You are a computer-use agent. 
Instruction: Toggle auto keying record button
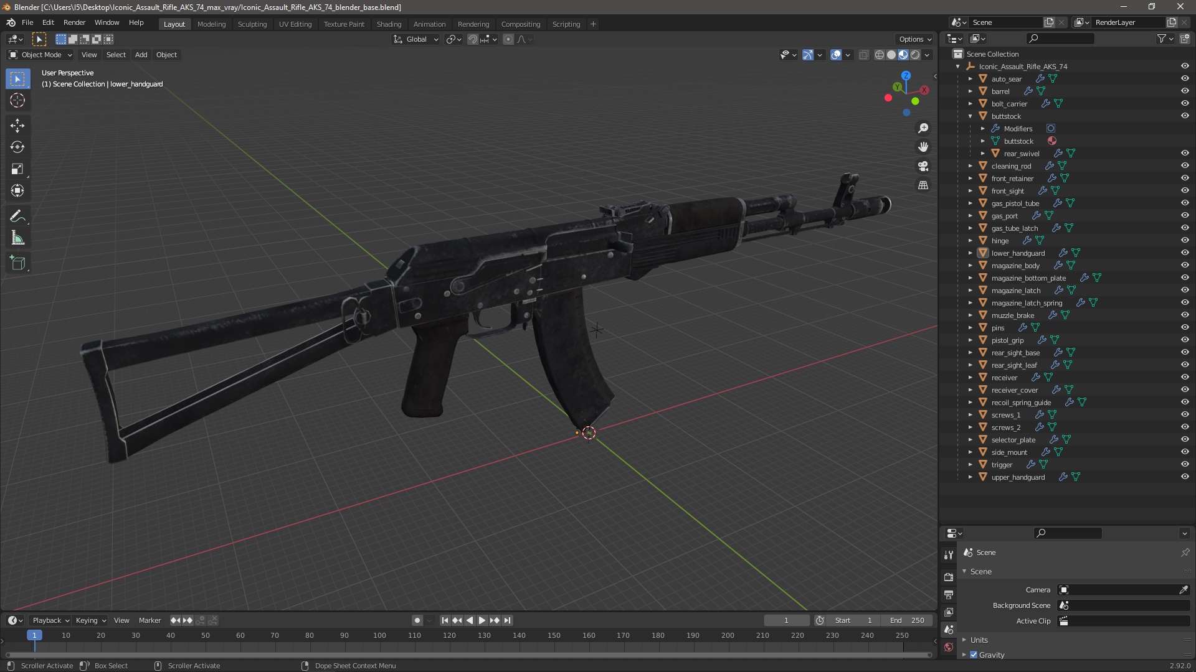pyautogui.click(x=417, y=620)
